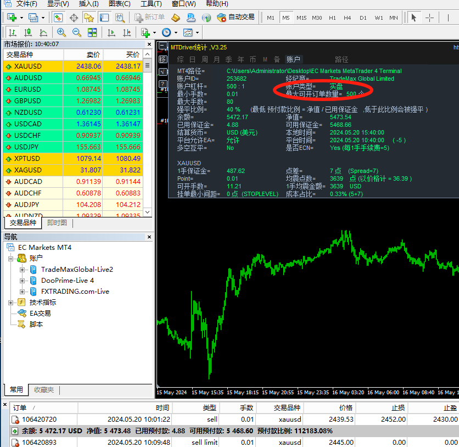Viewport: 459px width, 447px height.
Task: Switch to the 收藏夹 tab in Navigator
Action: click(x=44, y=390)
